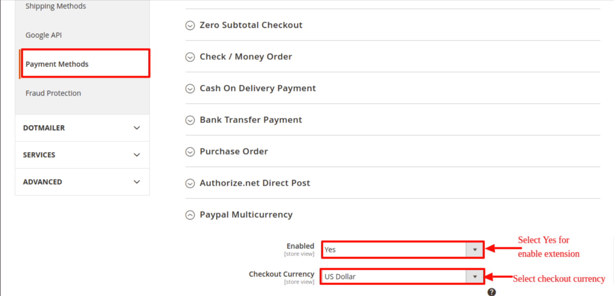
Task: Open the Google API settings tab
Action: (x=44, y=35)
